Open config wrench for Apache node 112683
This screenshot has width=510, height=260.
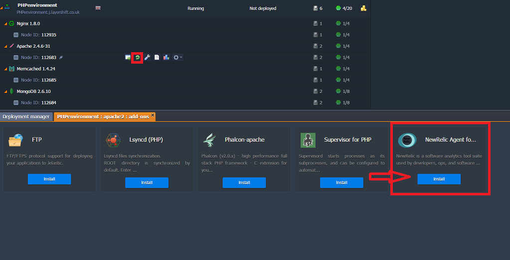(147, 57)
